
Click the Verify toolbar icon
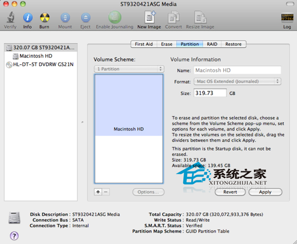[x=10, y=19]
